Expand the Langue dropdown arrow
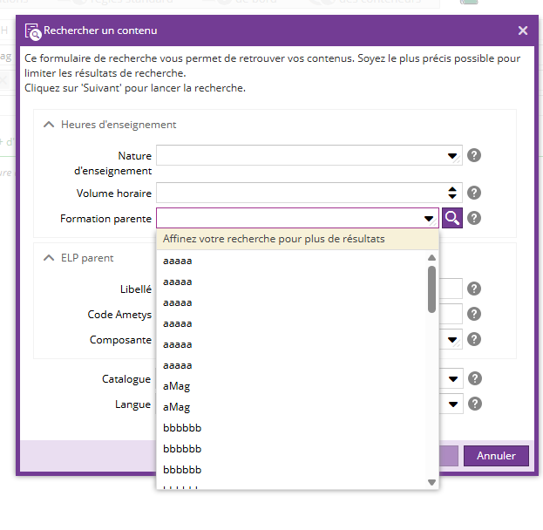This screenshot has width=543, height=530. click(x=452, y=404)
